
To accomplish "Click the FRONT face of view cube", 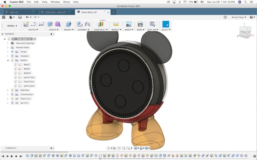I will pyautogui.click(x=243, y=32).
